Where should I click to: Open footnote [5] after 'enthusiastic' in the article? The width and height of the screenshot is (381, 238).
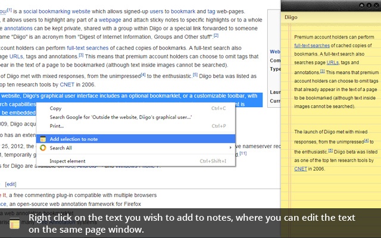coord(195,75)
